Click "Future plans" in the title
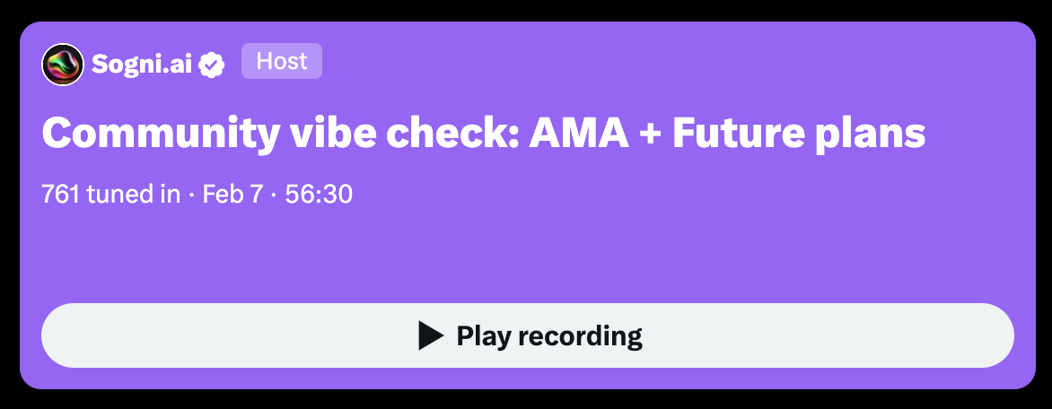This screenshot has width=1052, height=409. [798, 134]
